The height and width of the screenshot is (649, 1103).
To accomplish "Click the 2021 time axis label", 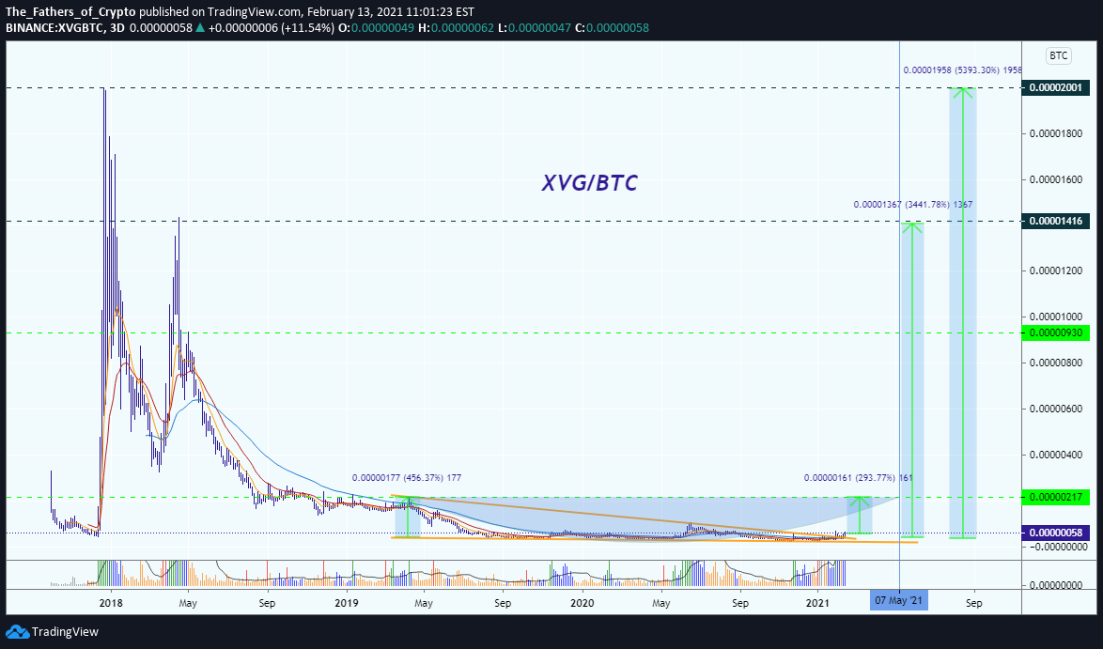I will [x=817, y=603].
